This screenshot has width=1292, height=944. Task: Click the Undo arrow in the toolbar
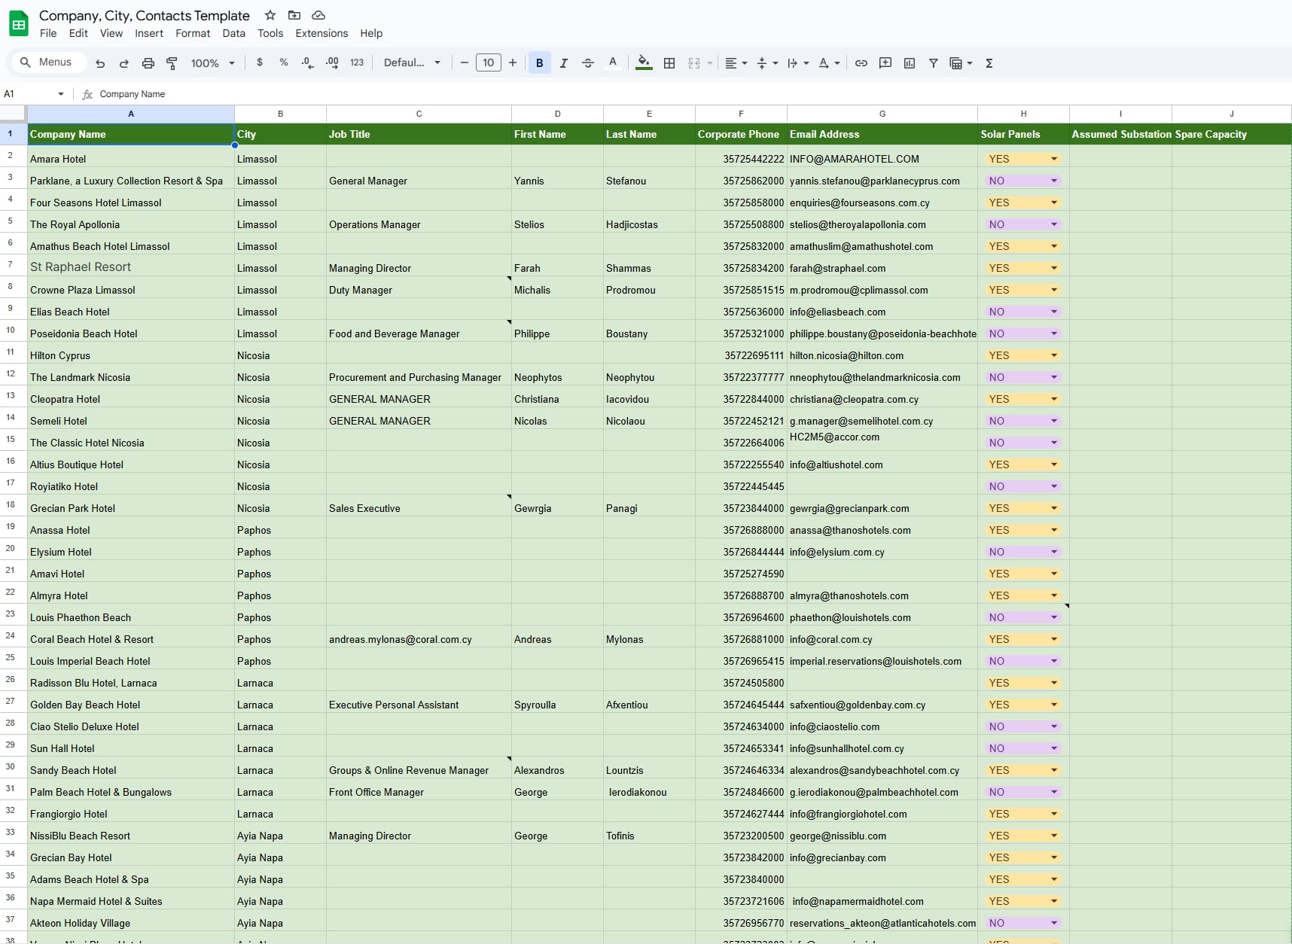coord(100,63)
